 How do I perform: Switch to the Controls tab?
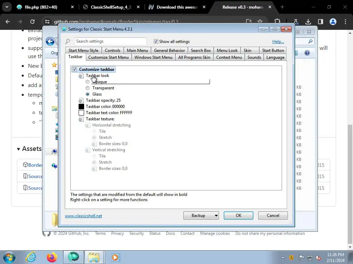point(113,51)
